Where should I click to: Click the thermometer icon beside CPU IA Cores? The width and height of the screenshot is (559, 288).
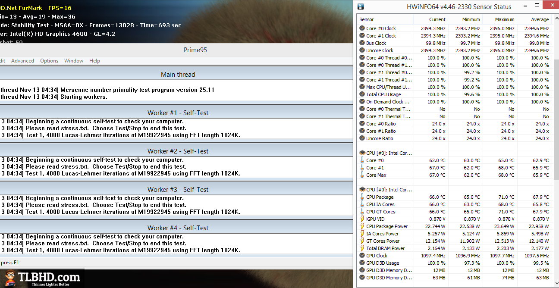(x=362, y=204)
